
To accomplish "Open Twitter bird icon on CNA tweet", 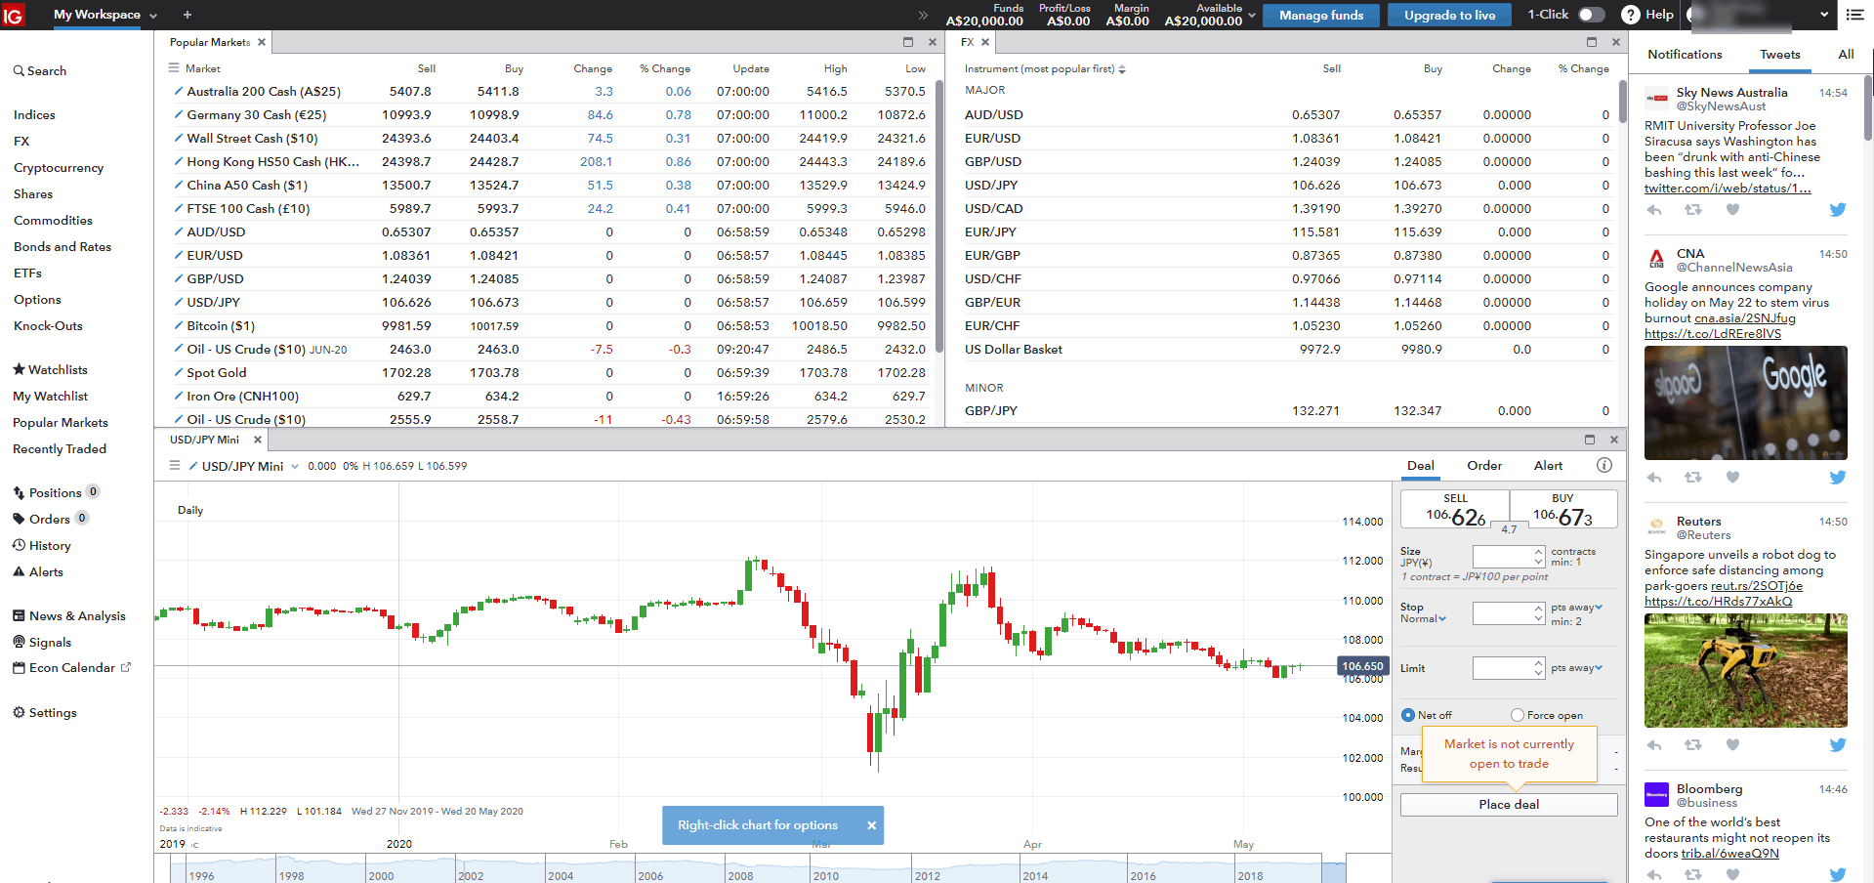I will pyautogui.click(x=1838, y=478).
